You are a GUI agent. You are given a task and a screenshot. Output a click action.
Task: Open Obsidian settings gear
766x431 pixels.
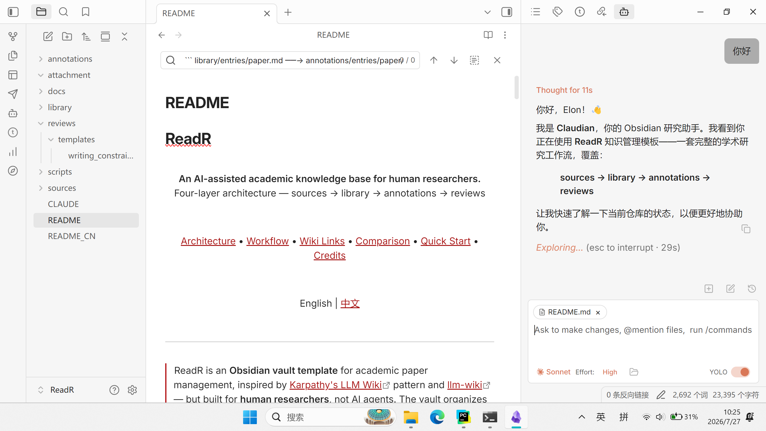[x=132, y=390]
